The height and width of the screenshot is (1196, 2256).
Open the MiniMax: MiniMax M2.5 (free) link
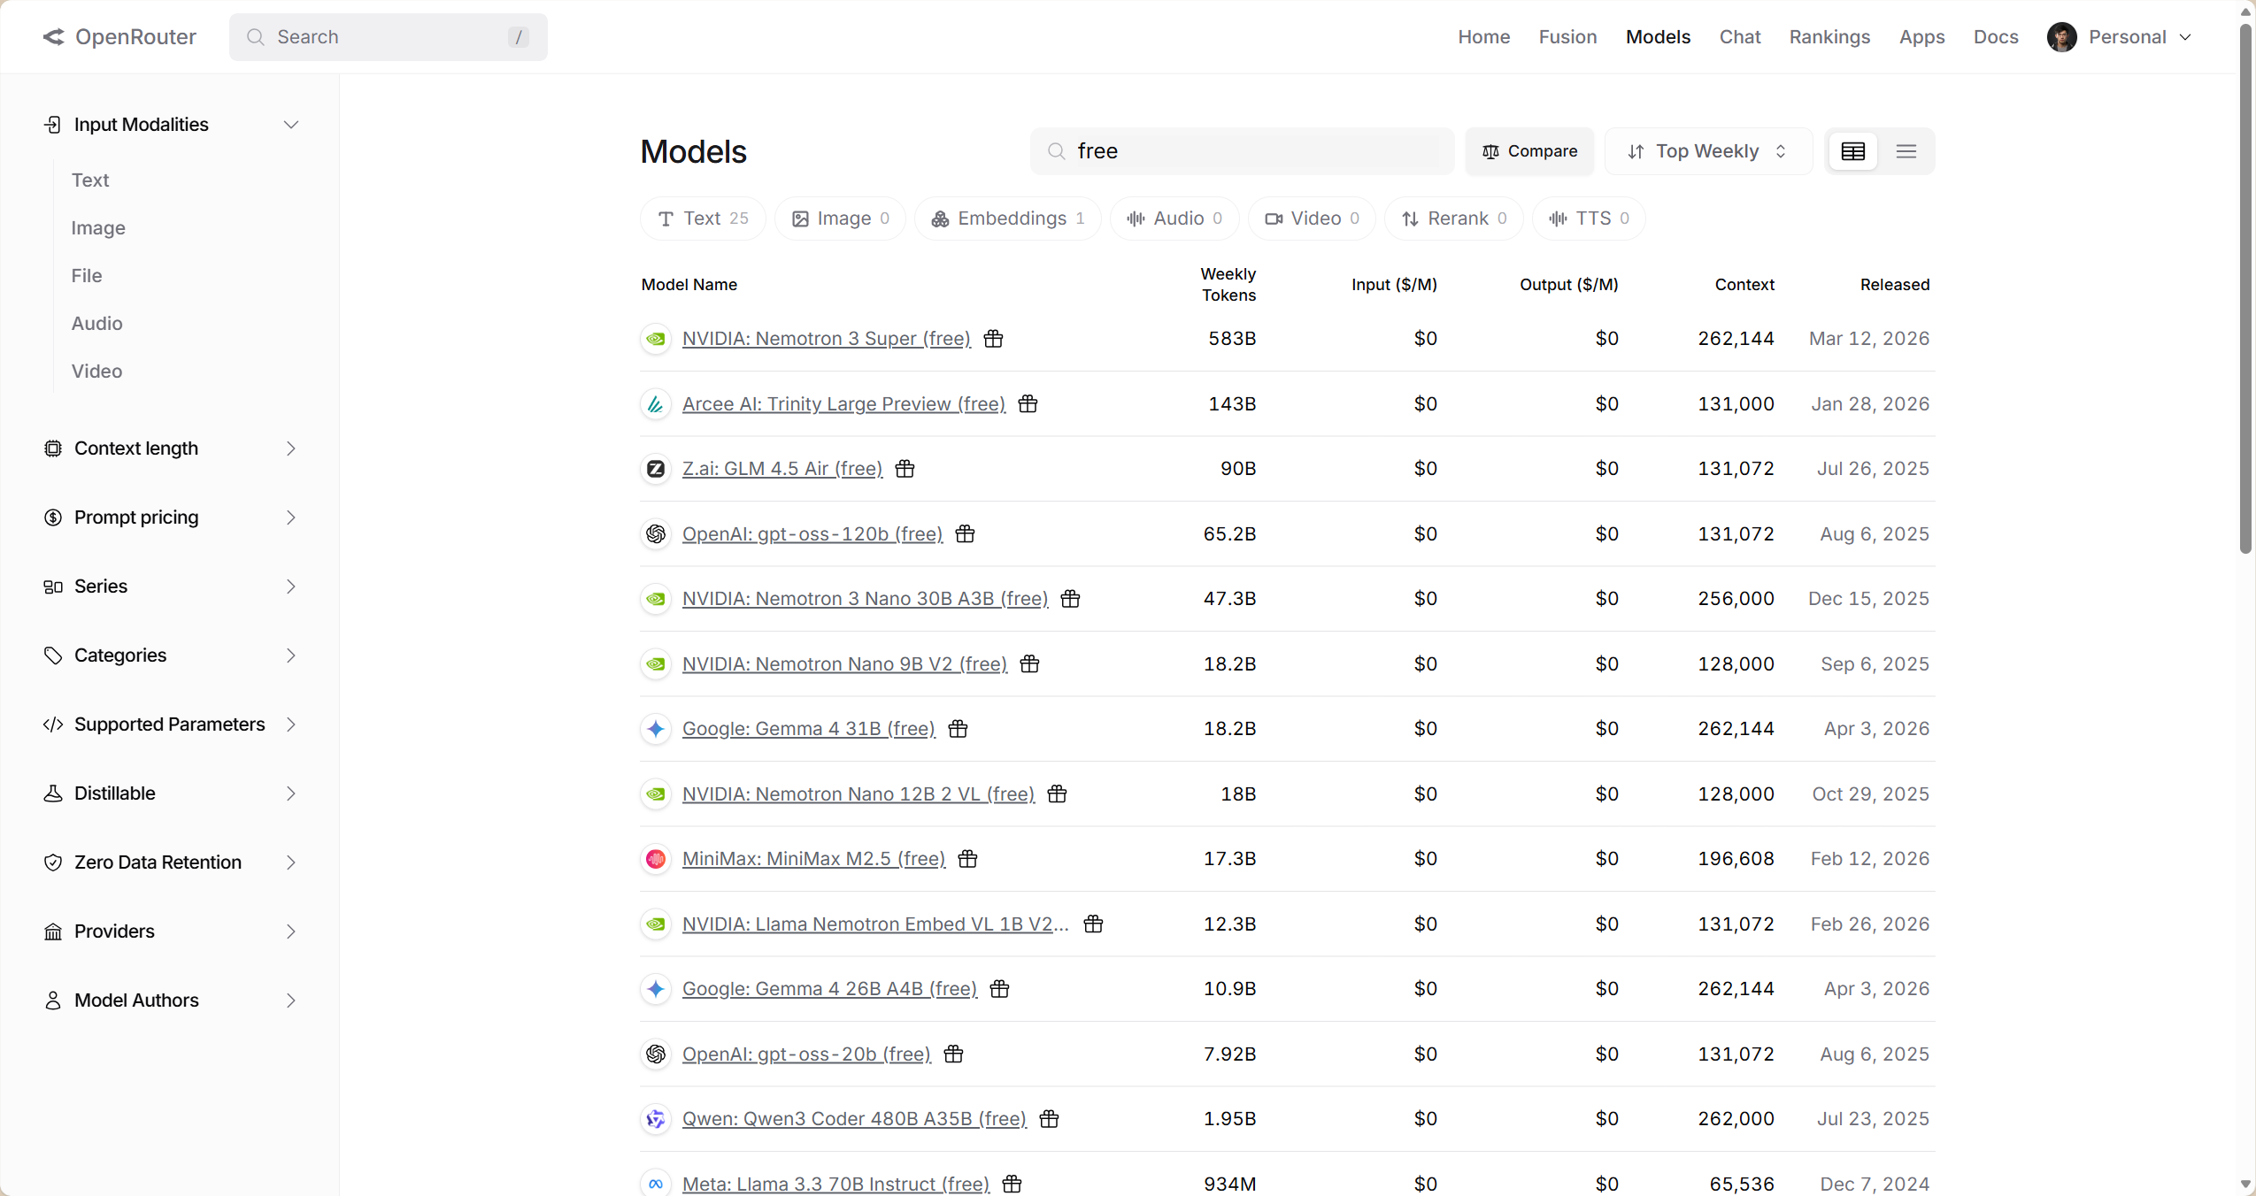point(813,859)
